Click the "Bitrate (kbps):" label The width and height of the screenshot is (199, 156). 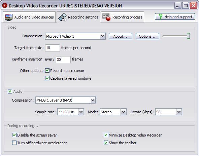click(x=142, y=112)
